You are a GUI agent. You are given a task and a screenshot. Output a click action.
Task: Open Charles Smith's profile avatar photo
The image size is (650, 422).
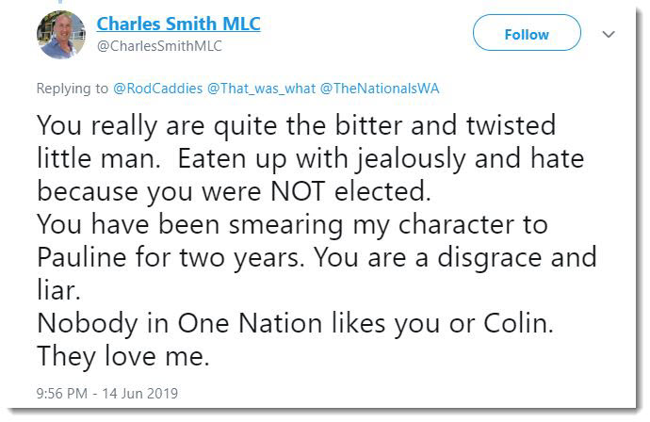[61, 35]
